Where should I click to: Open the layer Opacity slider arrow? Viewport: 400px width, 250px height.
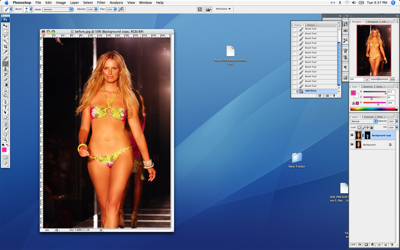(396, 121)
